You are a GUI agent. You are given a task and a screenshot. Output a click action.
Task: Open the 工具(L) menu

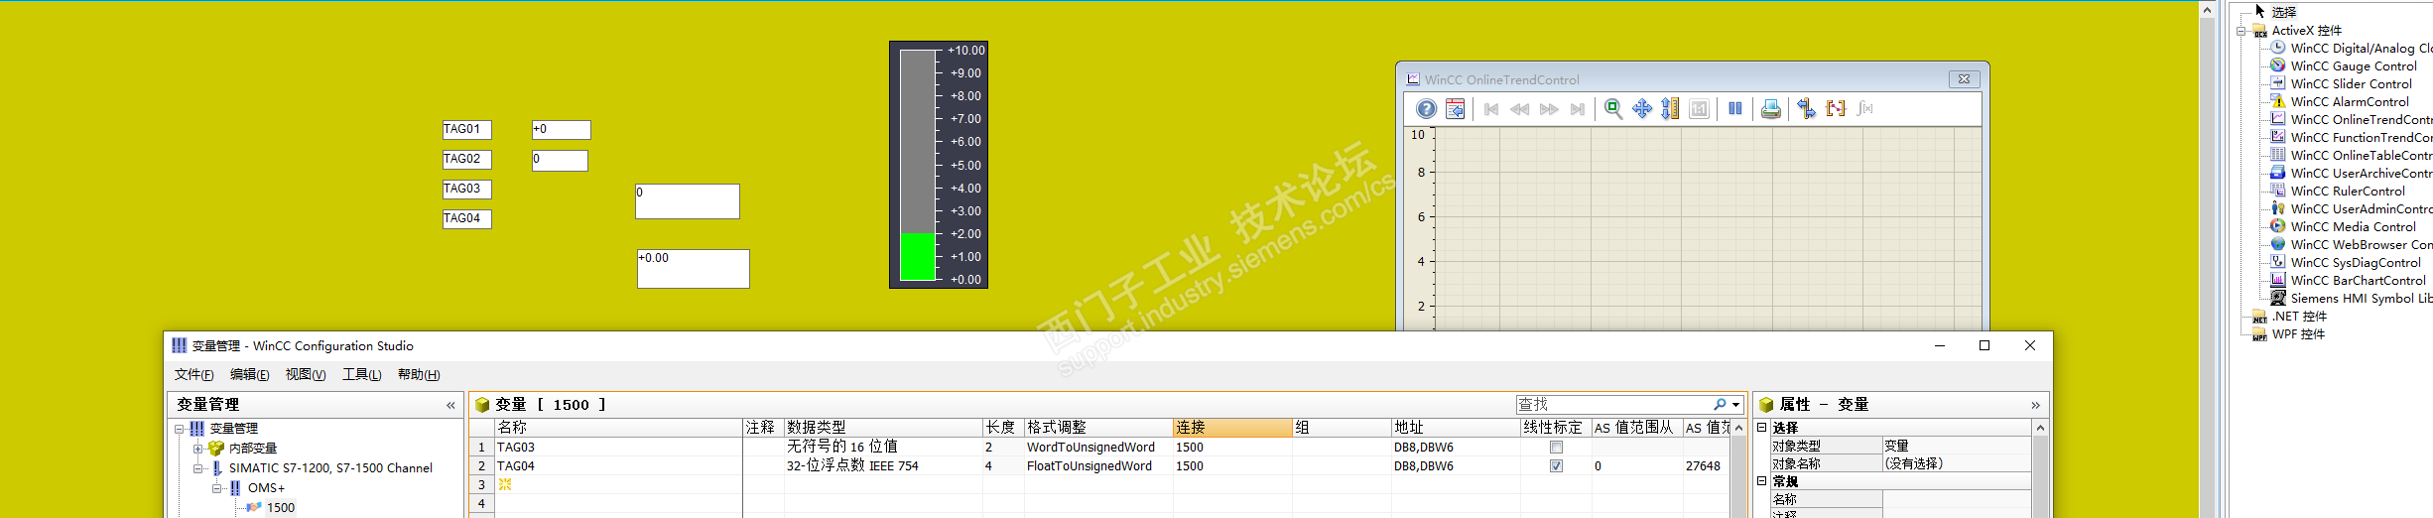[361, 374]
